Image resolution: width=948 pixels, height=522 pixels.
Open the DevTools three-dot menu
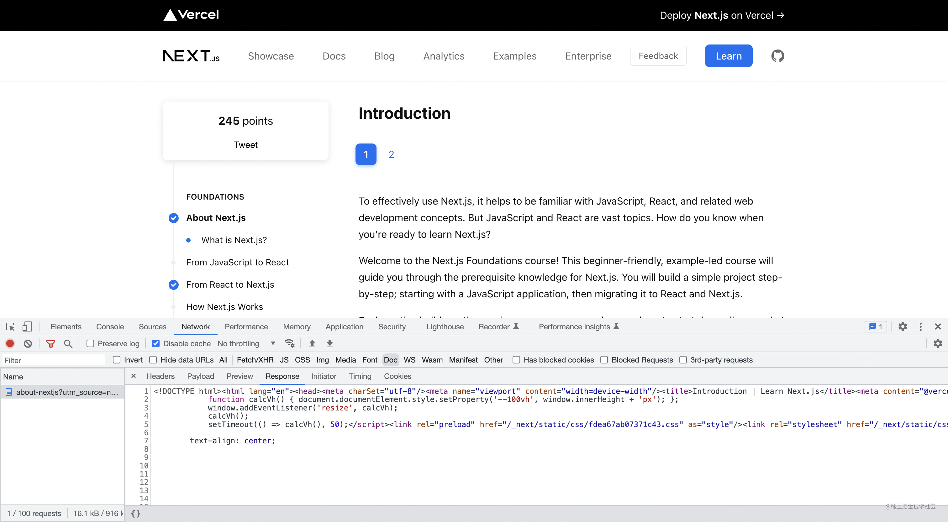[920, 327]
